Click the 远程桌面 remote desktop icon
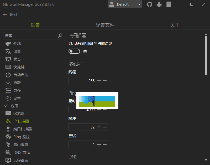210x165 pixels. (8, 161)
